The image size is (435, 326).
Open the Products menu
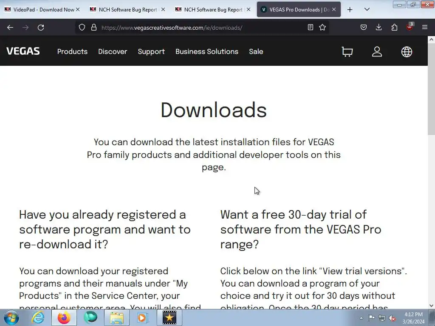(72, 51)
